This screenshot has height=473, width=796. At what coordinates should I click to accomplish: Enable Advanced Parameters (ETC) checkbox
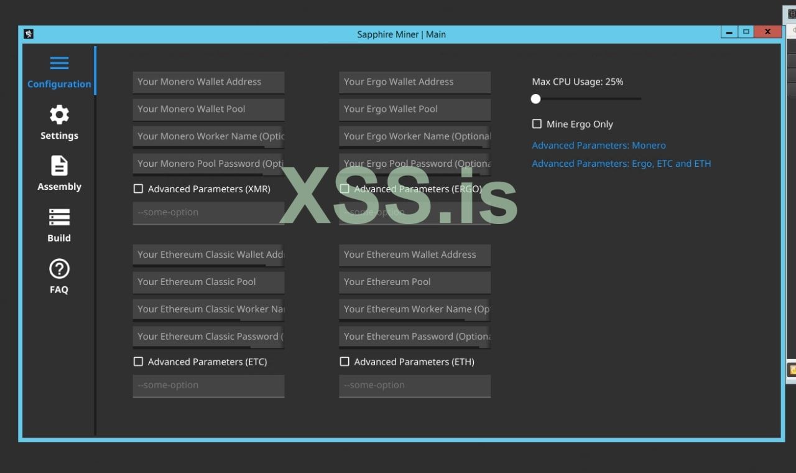tap(138, 362)
